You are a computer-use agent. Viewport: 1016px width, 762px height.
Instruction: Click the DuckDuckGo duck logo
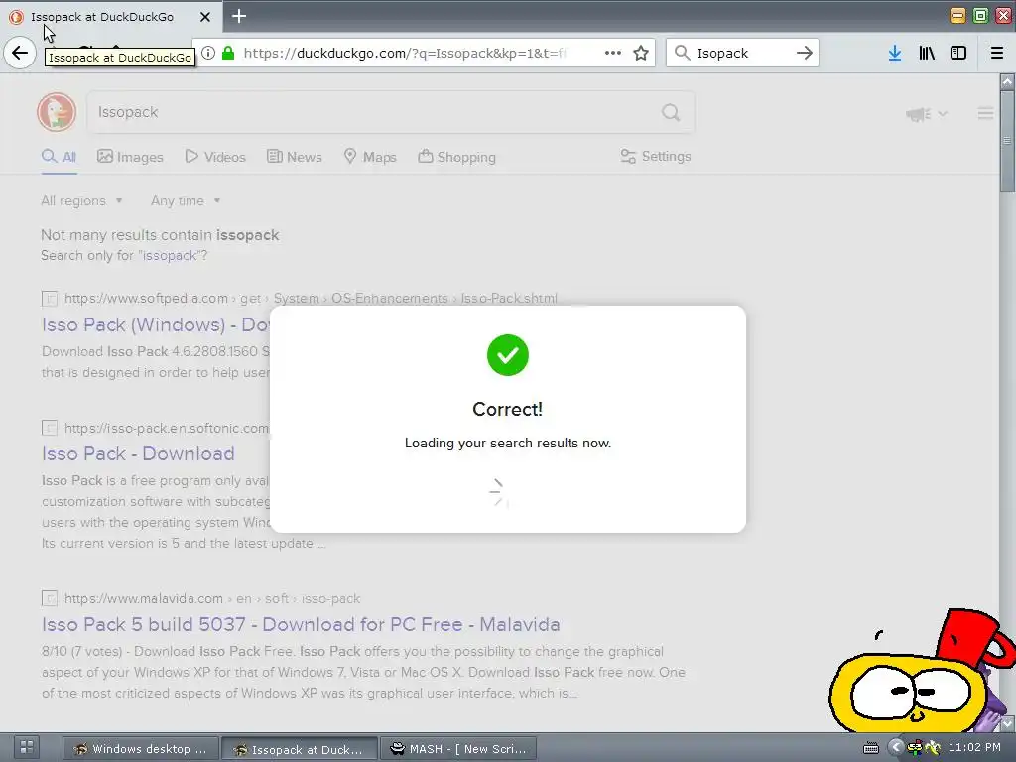click(x=57, y=112)
